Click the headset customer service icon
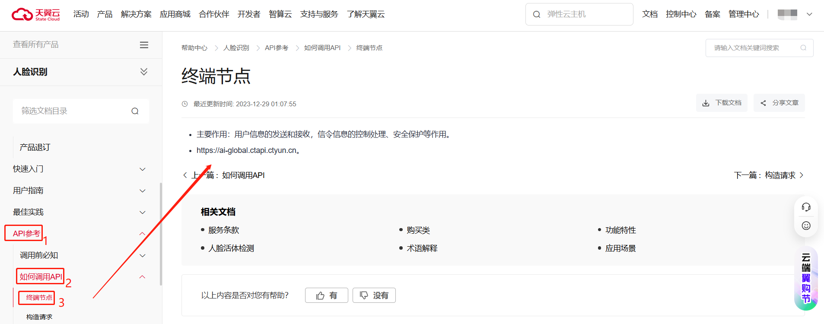824x324 pixels. (x=806, y=207)
